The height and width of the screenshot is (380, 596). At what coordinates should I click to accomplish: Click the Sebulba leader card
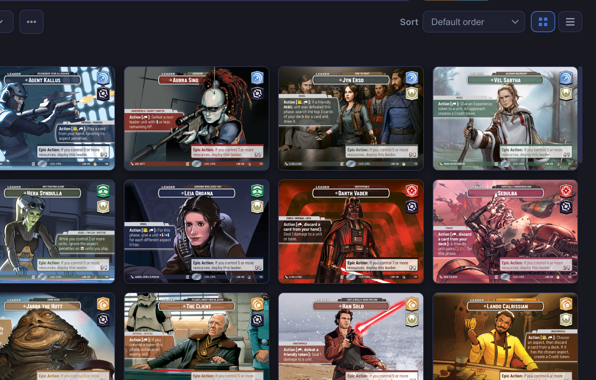505,232
